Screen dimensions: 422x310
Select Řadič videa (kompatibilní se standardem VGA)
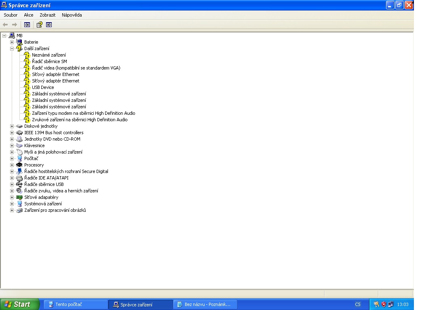click(76, 68)
